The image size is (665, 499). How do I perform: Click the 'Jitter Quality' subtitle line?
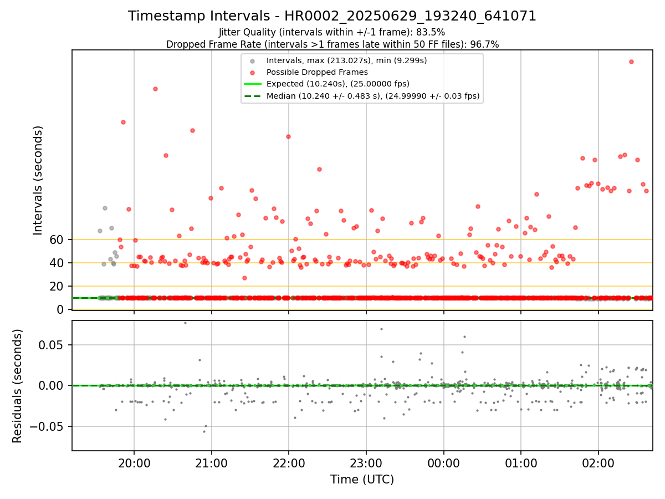click(332, 32)
